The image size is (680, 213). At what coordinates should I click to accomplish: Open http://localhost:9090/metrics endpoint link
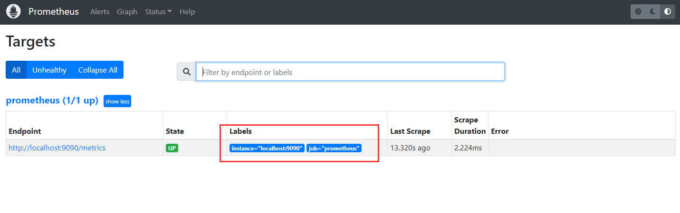pyautogui.click(x=57, y=148)
